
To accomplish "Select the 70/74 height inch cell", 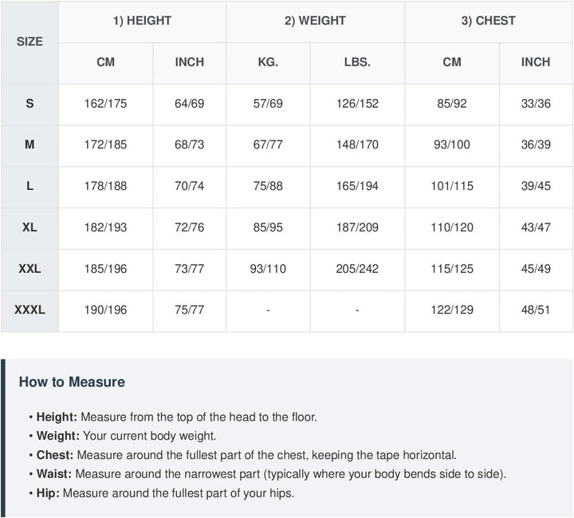I will 190,186.
